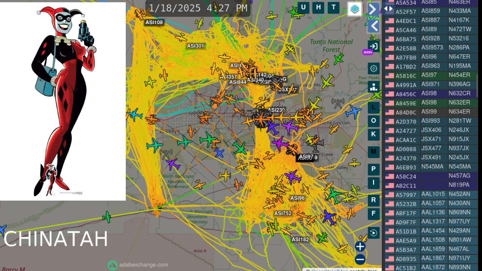Toggle the I map button

374,183
